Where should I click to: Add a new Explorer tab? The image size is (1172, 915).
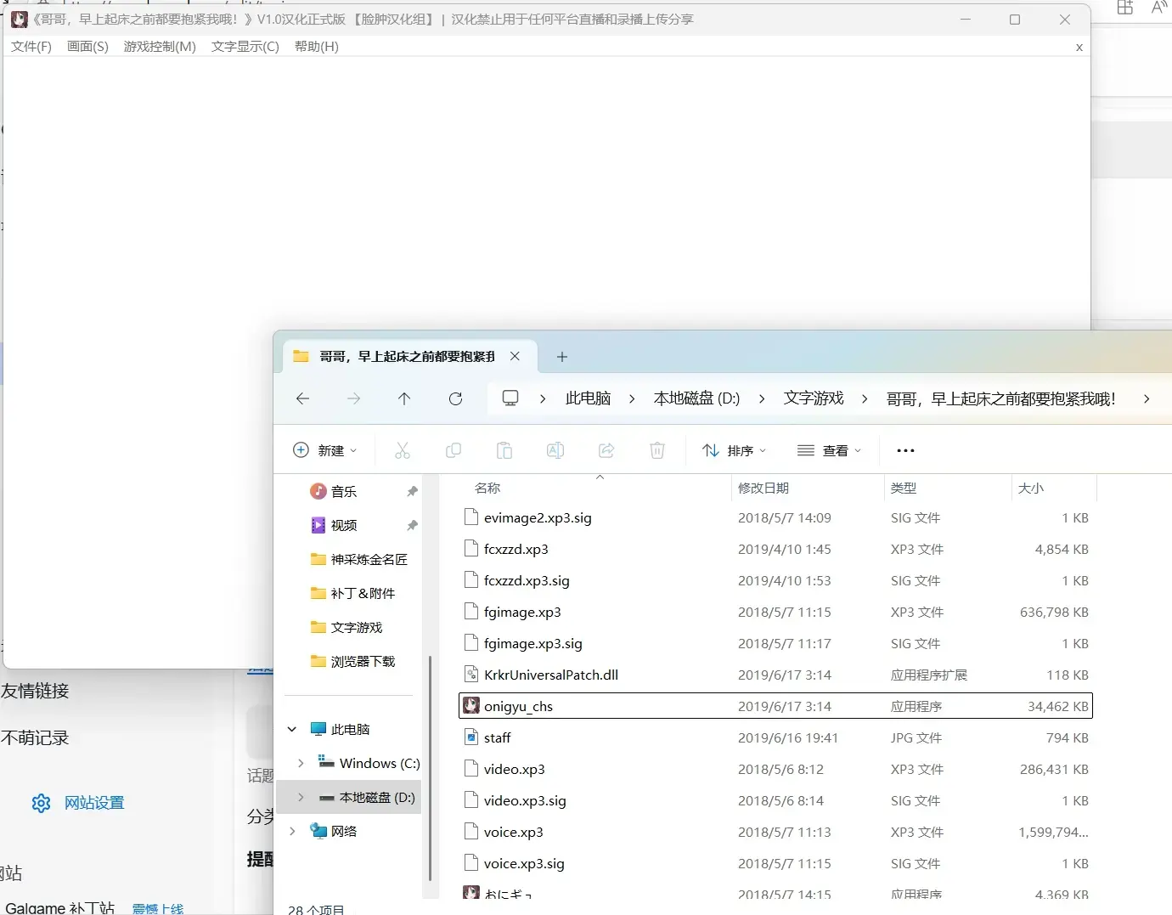561,357
